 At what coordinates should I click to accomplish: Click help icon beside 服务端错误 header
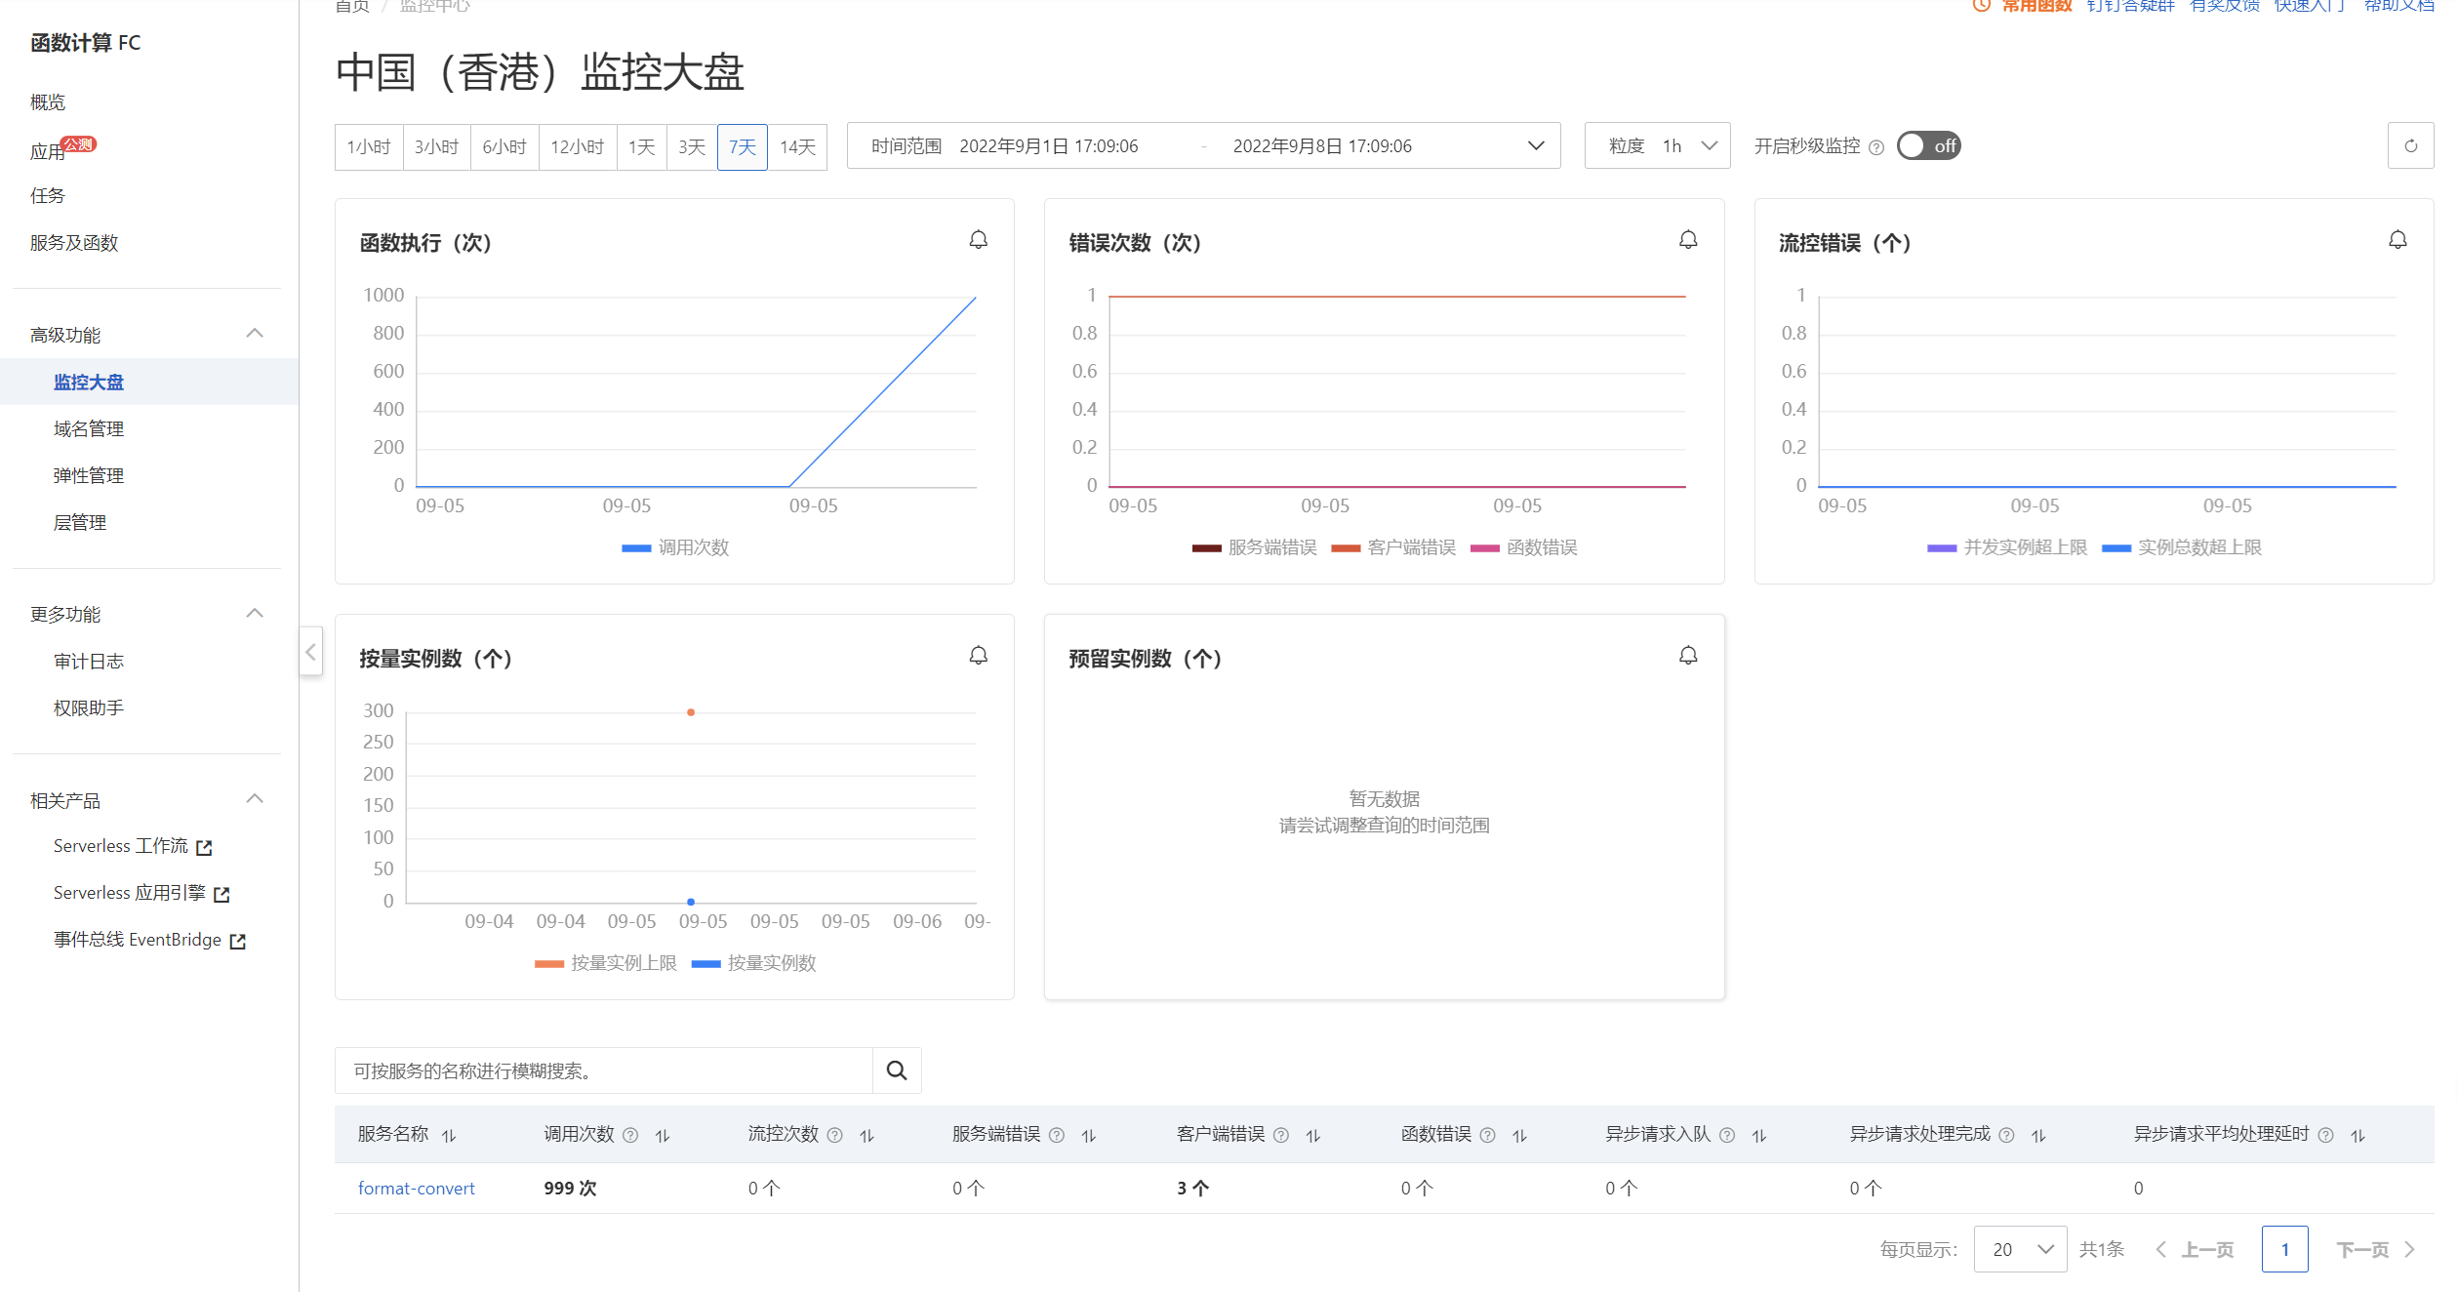pyautogui.click(x=1056, y=1135)
